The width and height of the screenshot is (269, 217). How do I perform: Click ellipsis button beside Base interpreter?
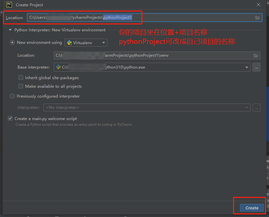tap(256, 67)
